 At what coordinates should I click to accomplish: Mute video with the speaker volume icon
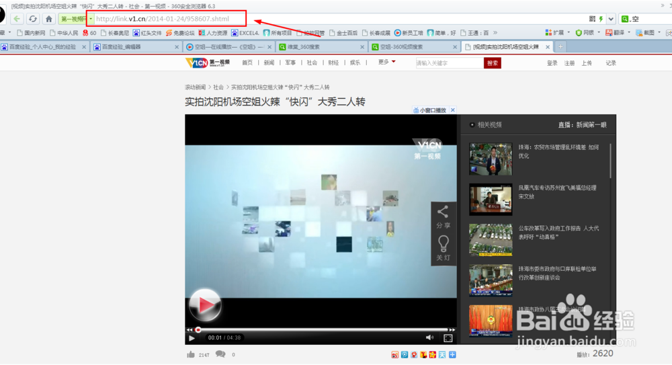pyautogui.click(x=429, y=338)
